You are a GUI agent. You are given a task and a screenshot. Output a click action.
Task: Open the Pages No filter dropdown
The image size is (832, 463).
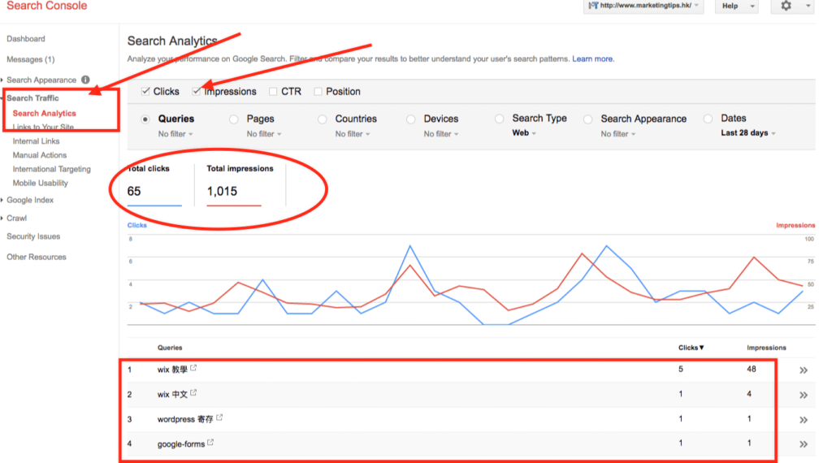point(264,134)
